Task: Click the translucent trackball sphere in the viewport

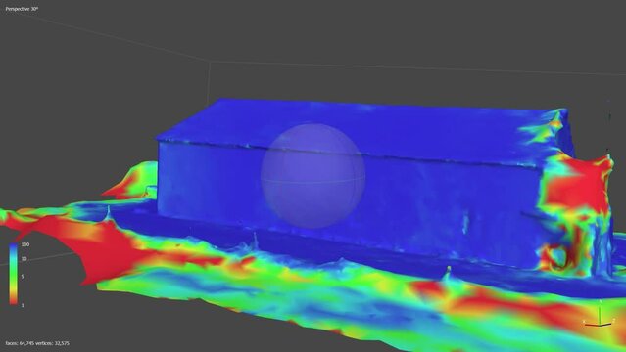Action: (313, 176)
